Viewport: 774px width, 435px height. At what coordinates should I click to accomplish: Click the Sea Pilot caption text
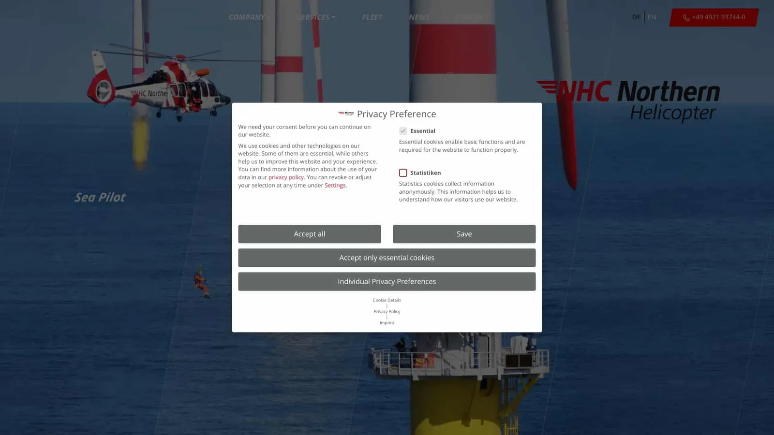point(100,197)
